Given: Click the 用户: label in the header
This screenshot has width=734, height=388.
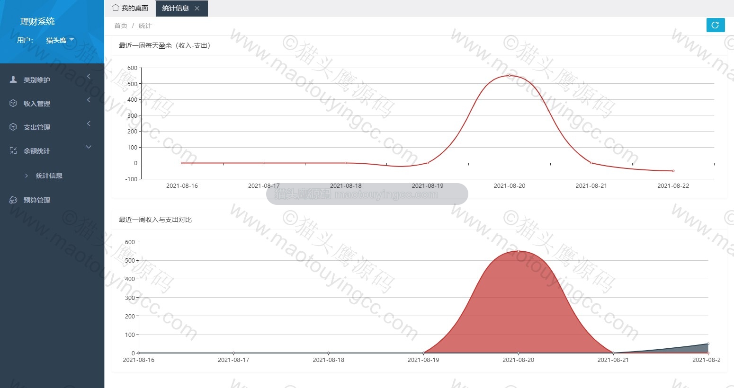Looking at the screenshot, I should coord(25,40).
